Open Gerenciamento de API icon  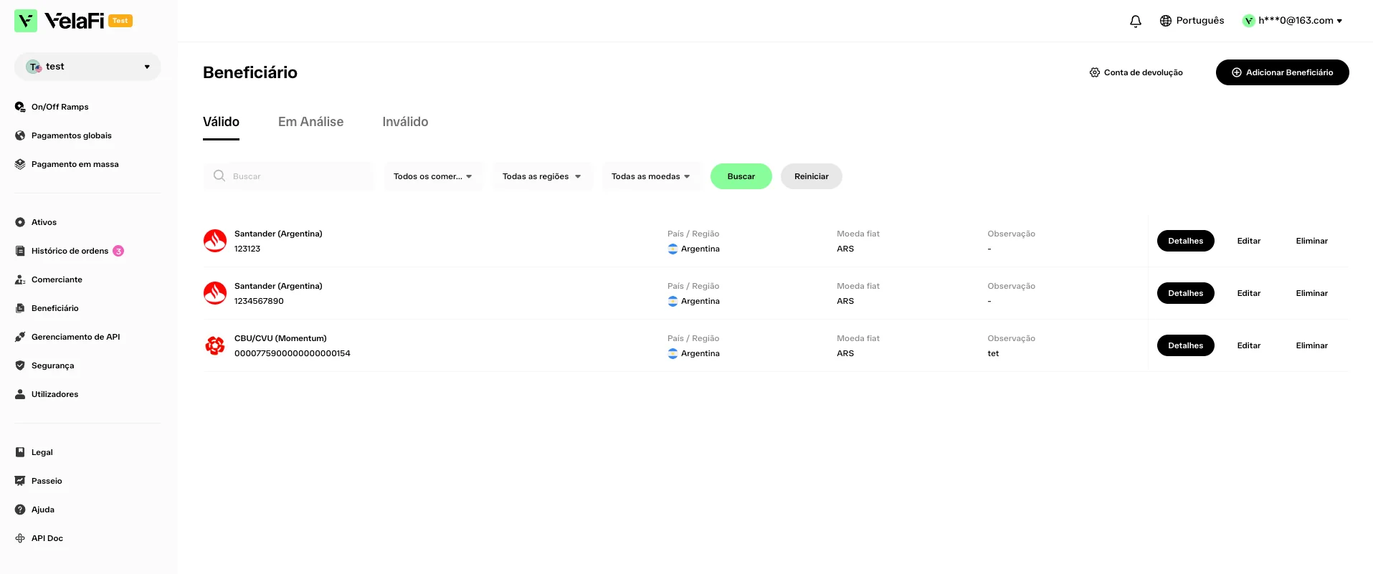point(20,337)
